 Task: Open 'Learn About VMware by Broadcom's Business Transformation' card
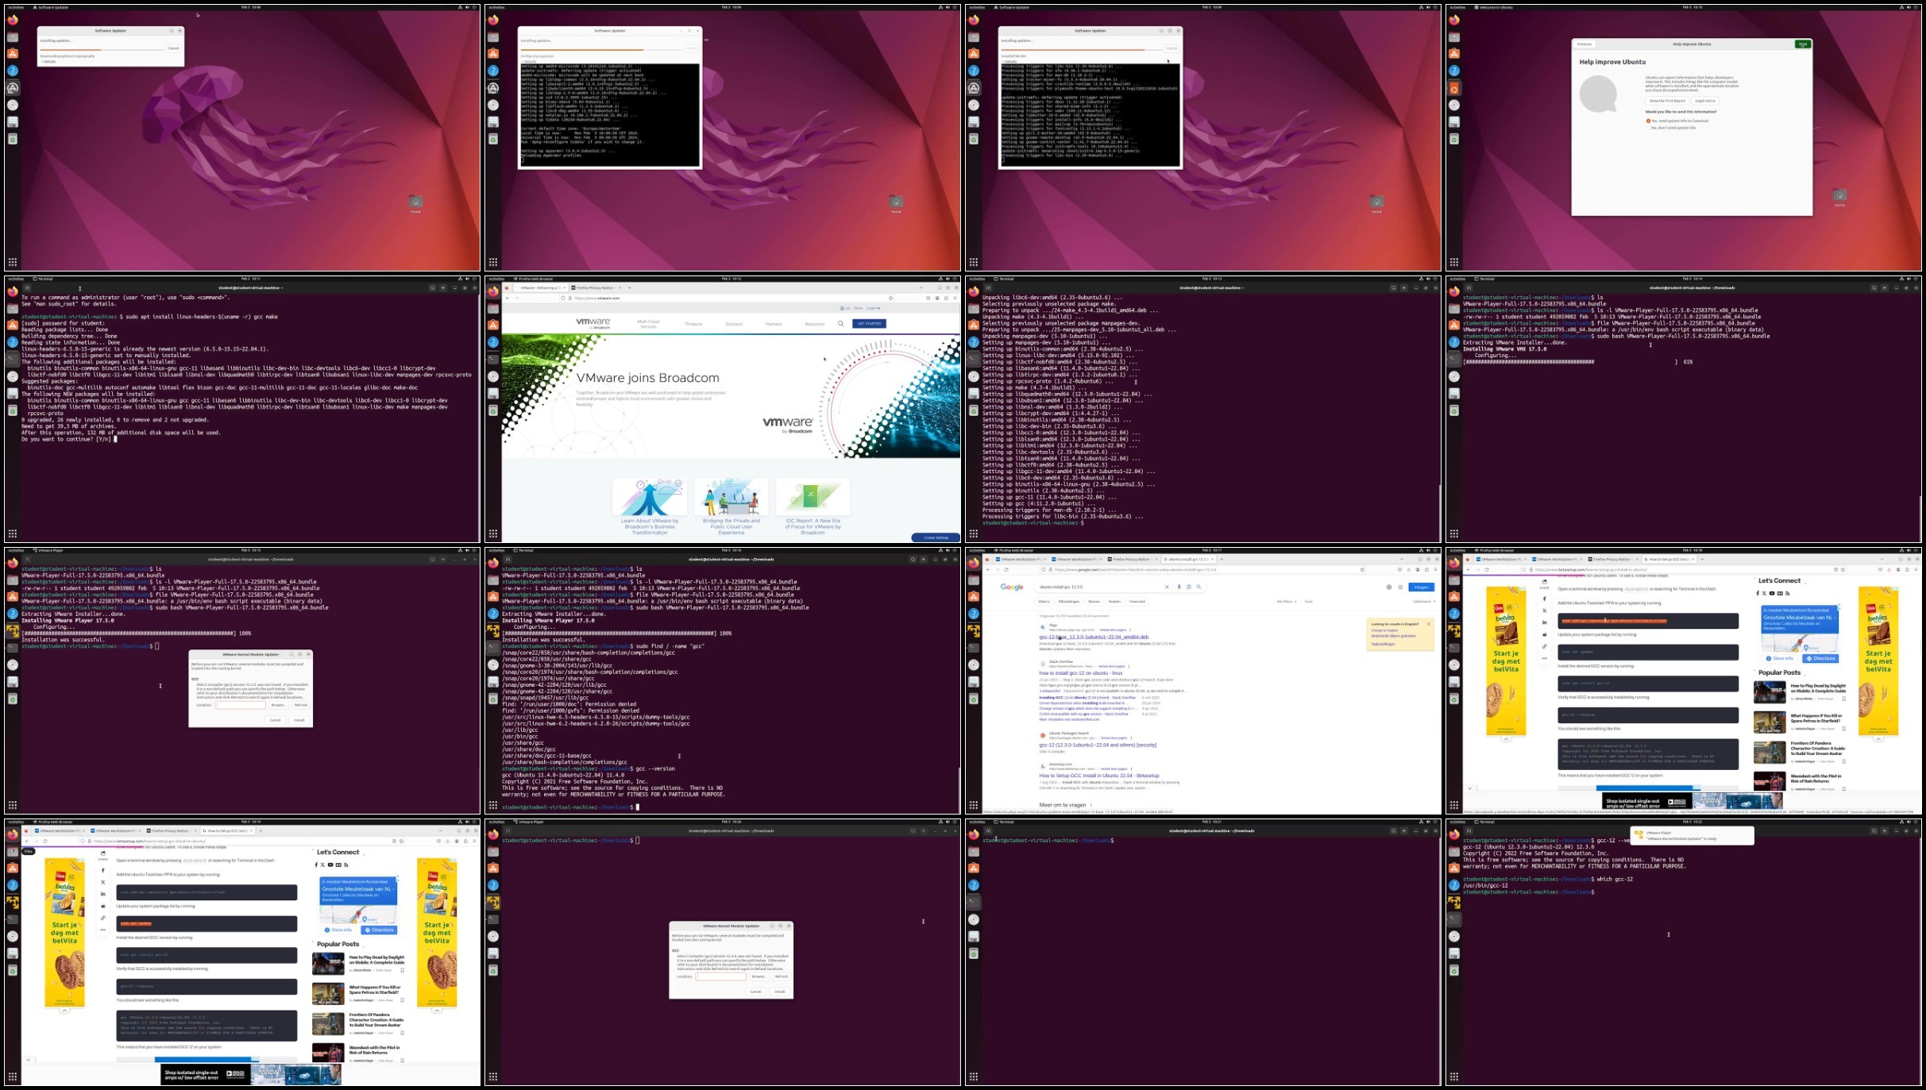[x=650, y=506]
